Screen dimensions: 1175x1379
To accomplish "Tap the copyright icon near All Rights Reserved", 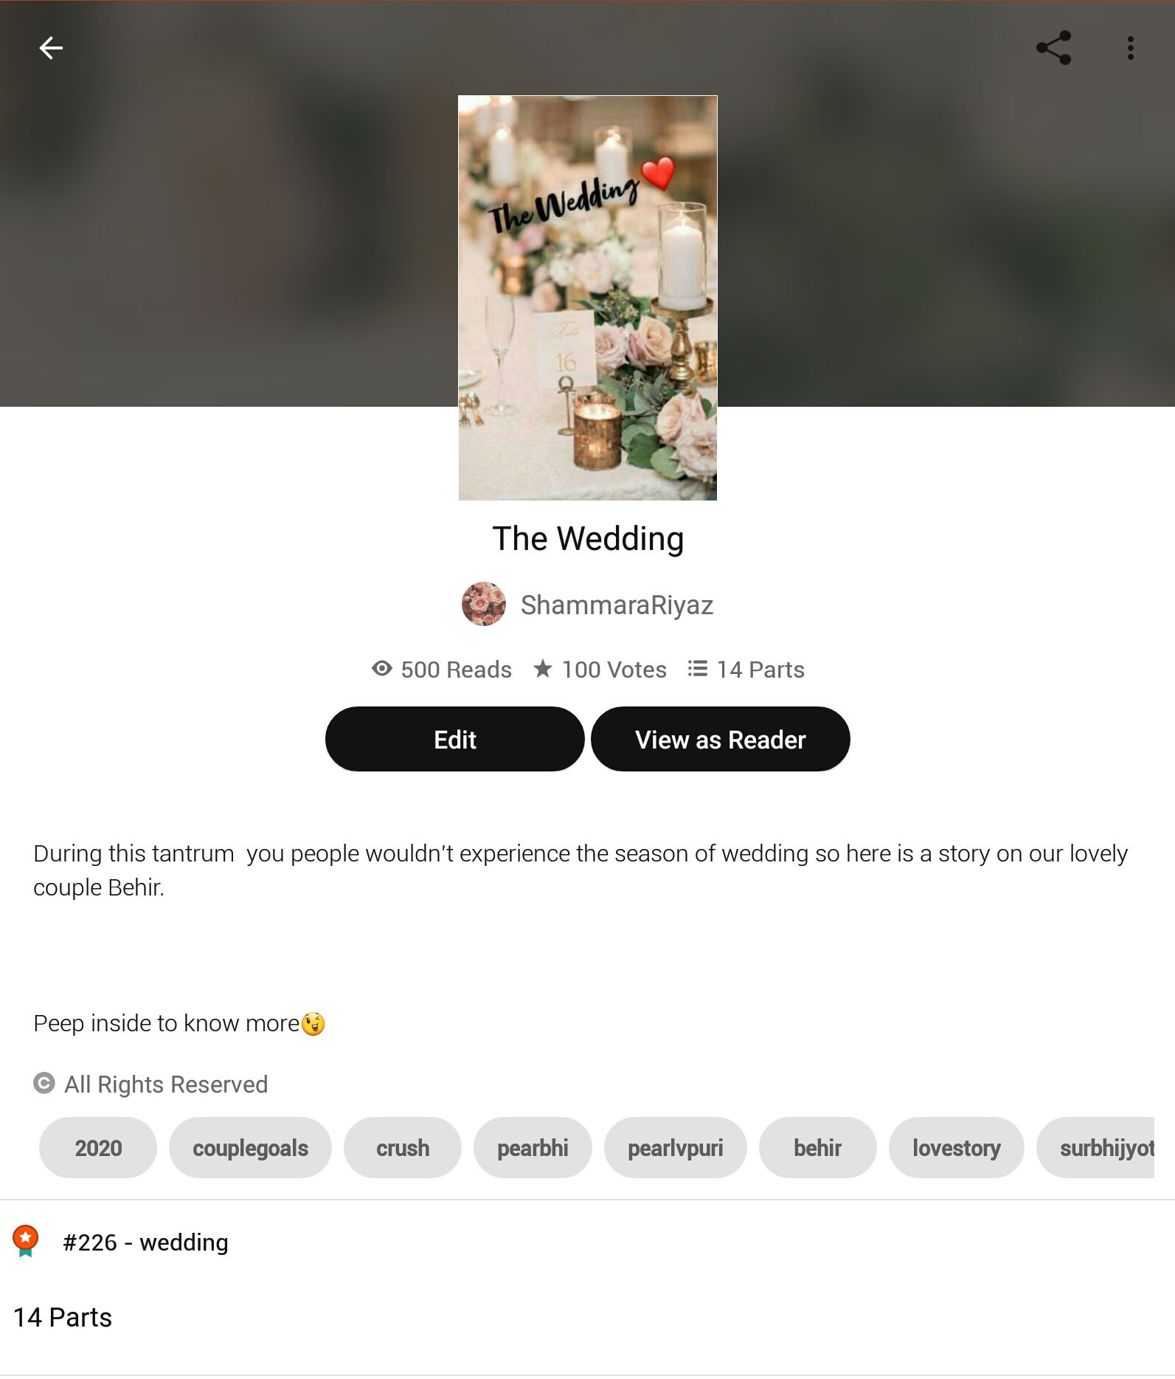I will pyautogui.click(x=44, y=1083).
